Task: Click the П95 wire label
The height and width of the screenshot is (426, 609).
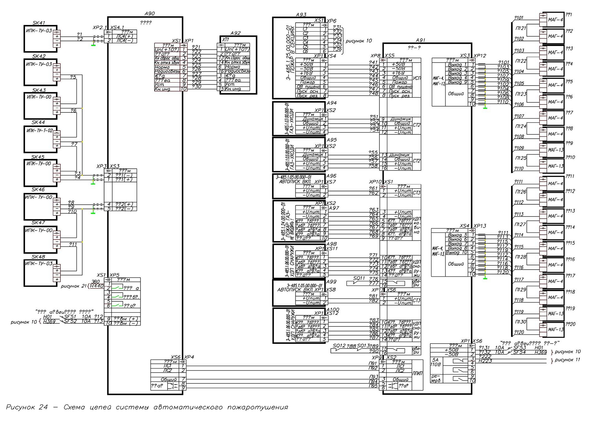Action: point(373,386)
